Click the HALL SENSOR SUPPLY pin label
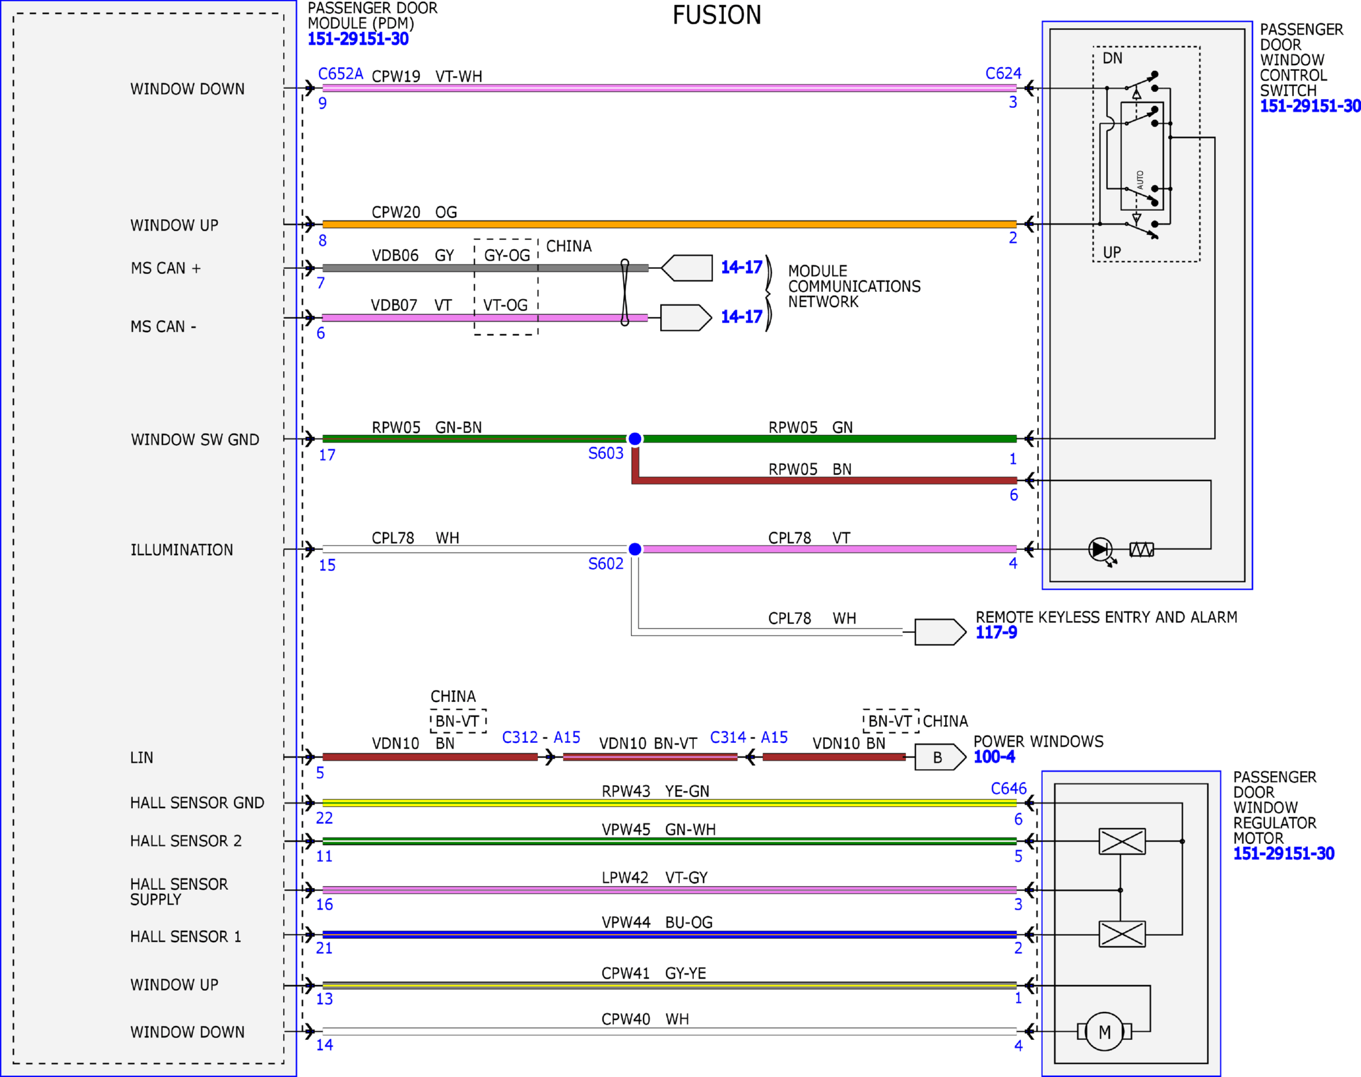The image size is (1361, 1077). [x=179, y=892]
